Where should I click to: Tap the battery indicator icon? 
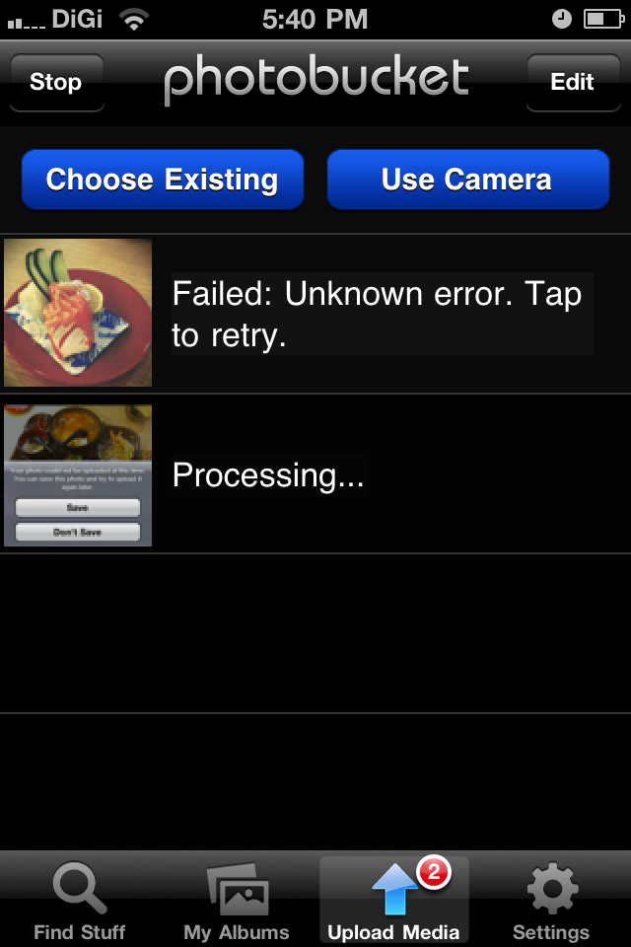coord(603,20)
